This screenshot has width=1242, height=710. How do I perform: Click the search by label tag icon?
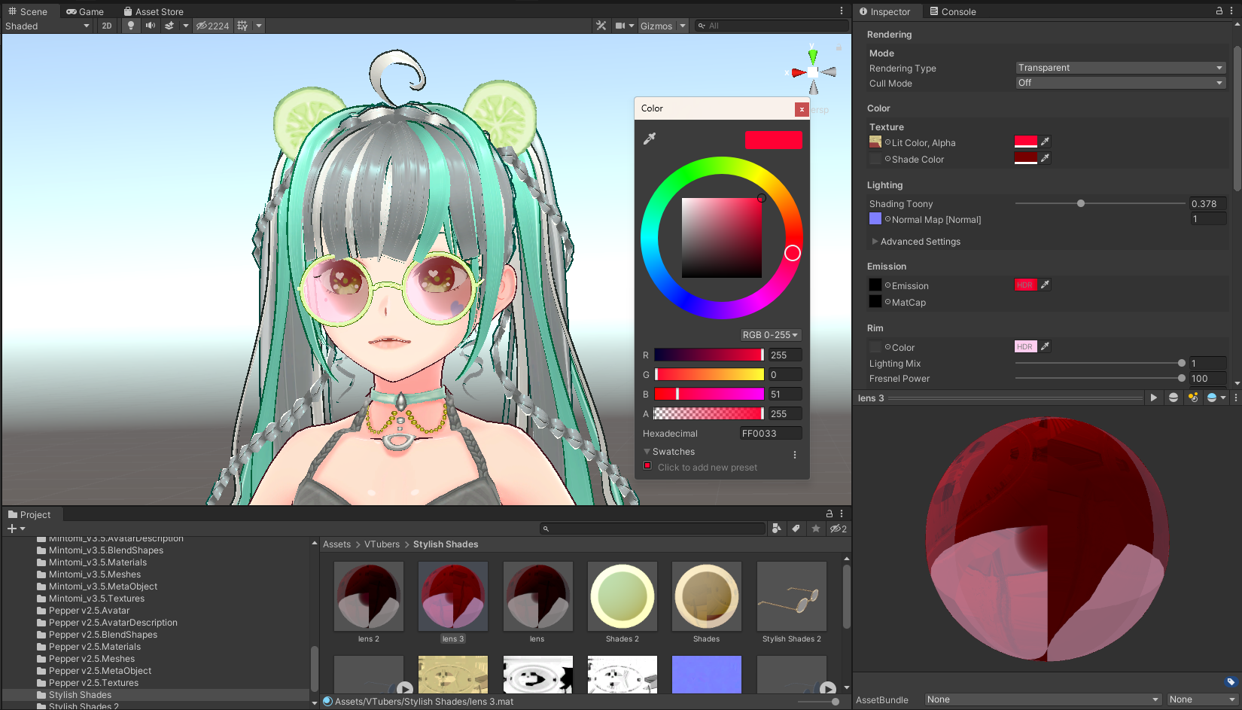point(796,529)
